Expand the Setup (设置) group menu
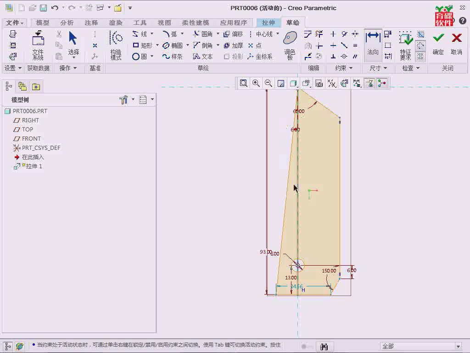 pos(12,68)
